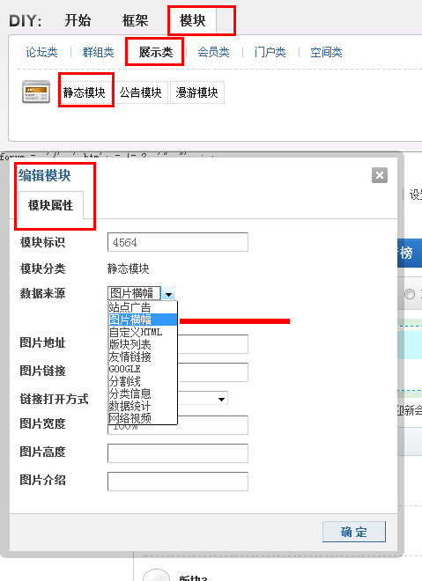
Task: Select GOOGLE in the list
Action: [x=143, y=369]
